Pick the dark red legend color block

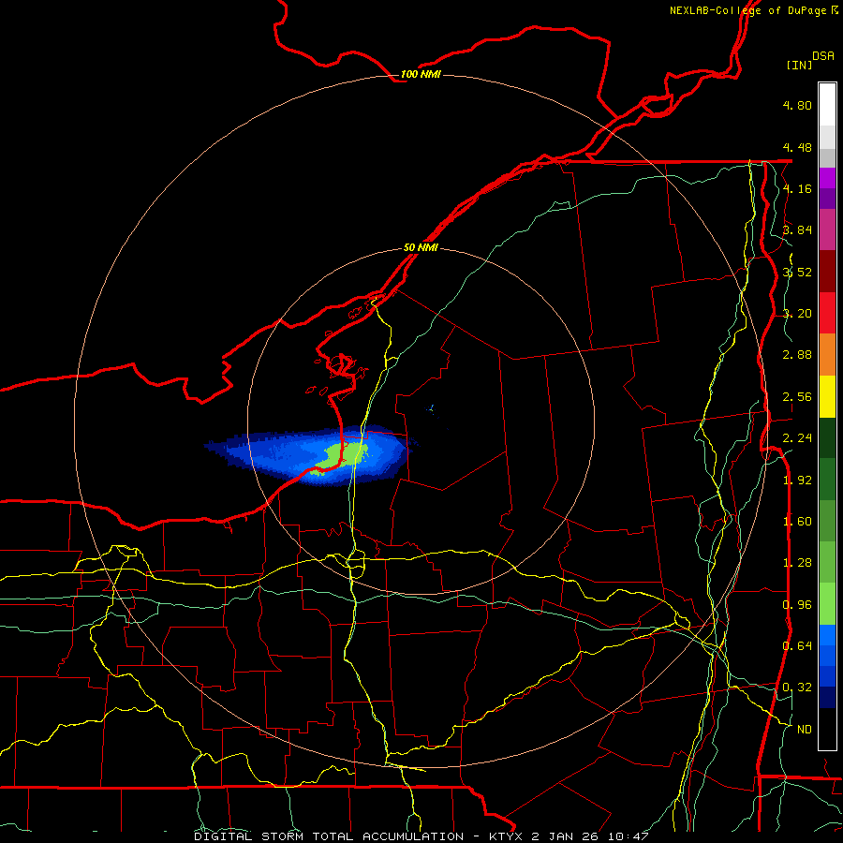[827, 272]
